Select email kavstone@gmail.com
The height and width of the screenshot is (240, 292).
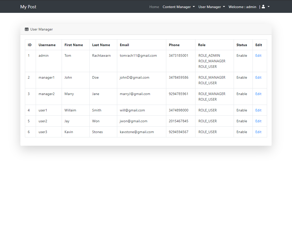pyautogui.click(x=137, y=132)
